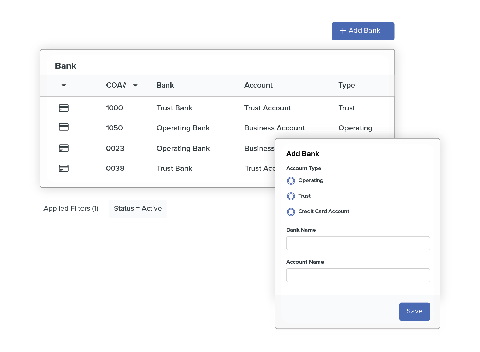Screen dimensions: 480x352
Task: Focus the Account Name input field
Action: pos(358,275)
